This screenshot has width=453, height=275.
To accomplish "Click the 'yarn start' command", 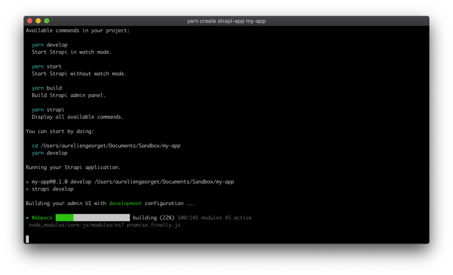I will (x=46, y=67).
